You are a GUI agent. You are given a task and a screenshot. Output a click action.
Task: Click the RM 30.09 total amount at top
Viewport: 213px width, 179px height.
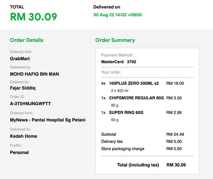pyautogui.click(x=33, y=17)
